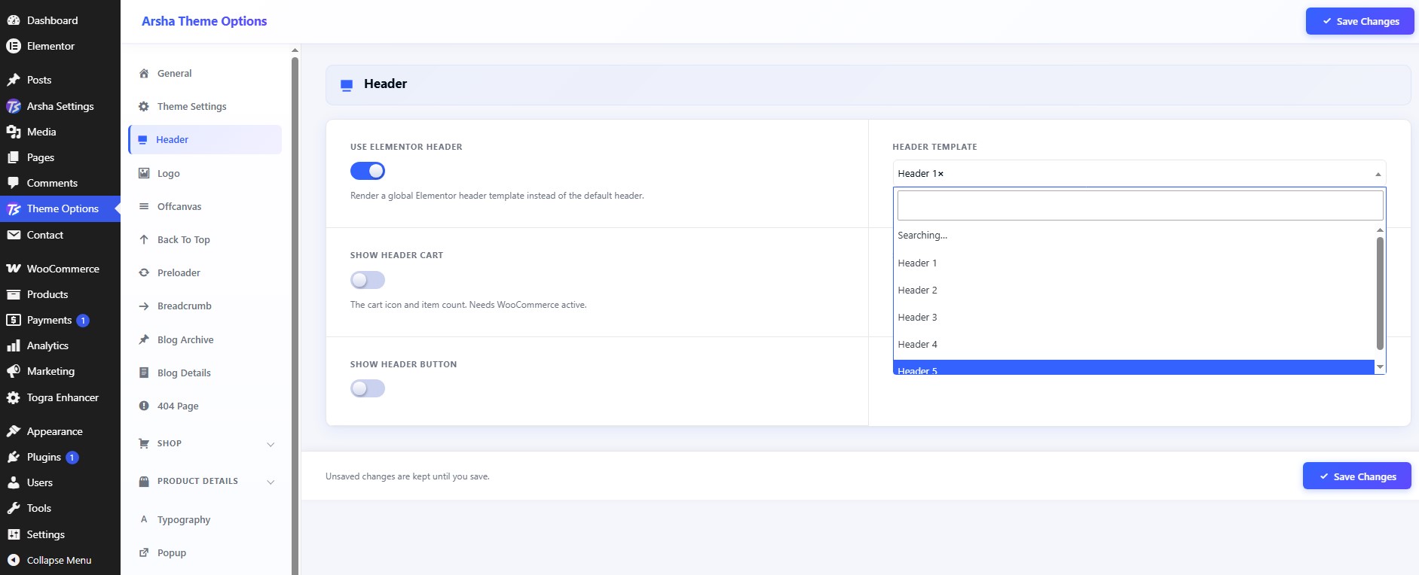Click the header template search field

[x=1140, y=205]
